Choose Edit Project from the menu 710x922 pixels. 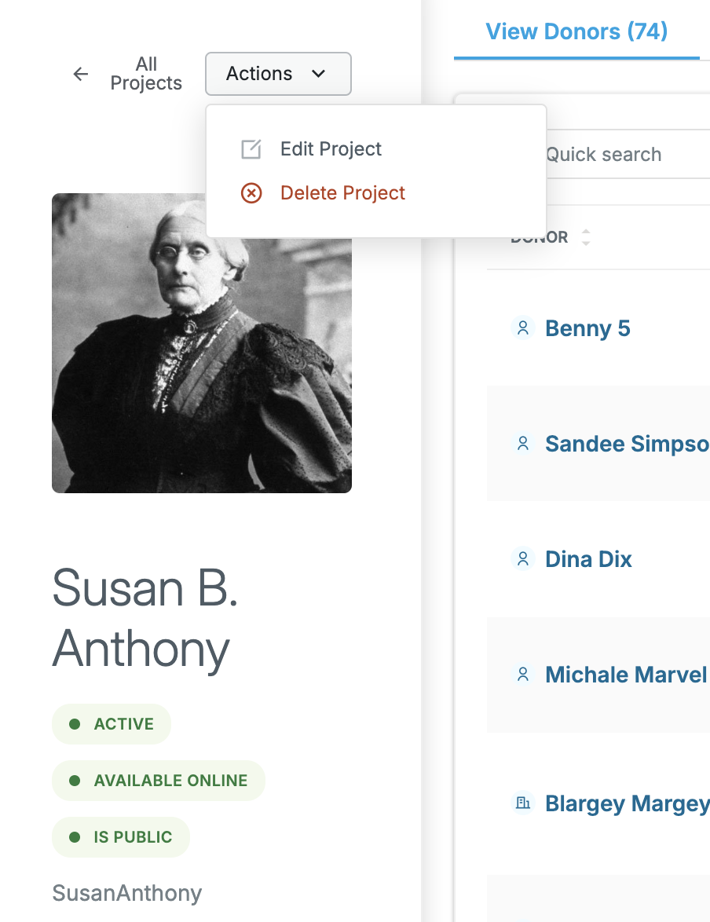[x=331, y=149]
